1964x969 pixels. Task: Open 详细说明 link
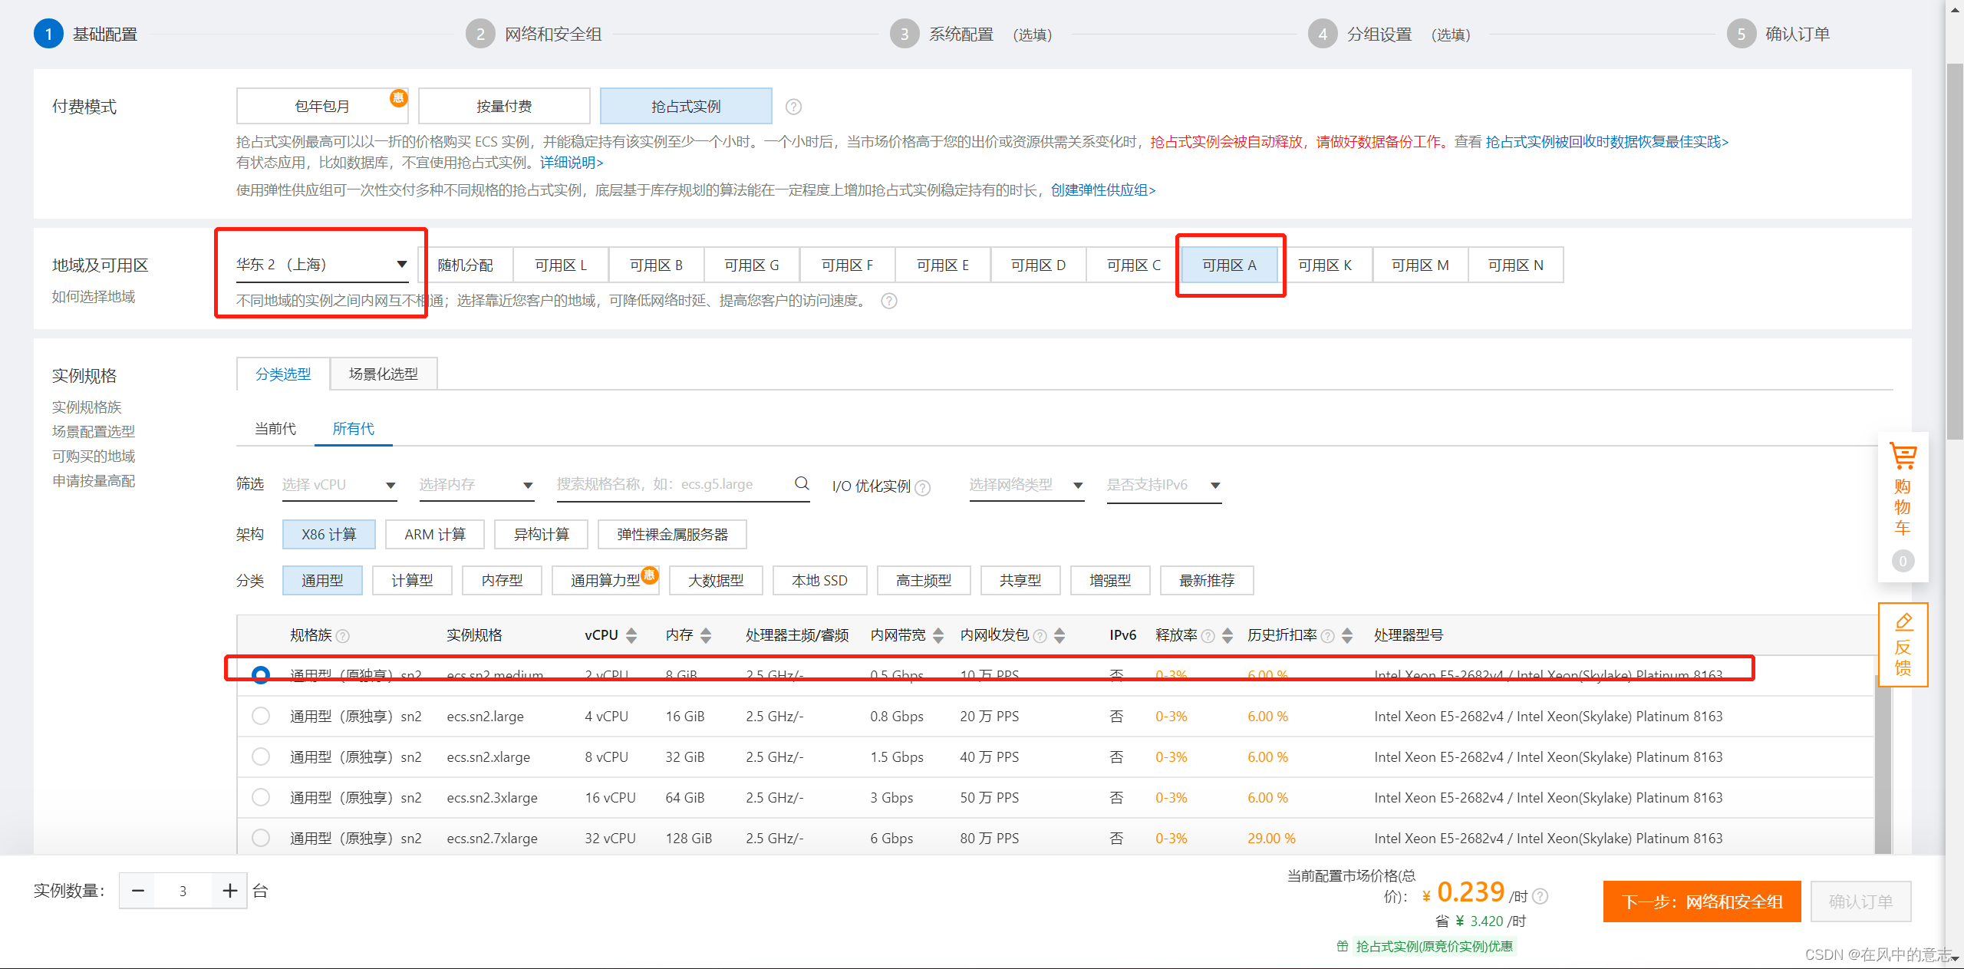(x=572, y=163)
